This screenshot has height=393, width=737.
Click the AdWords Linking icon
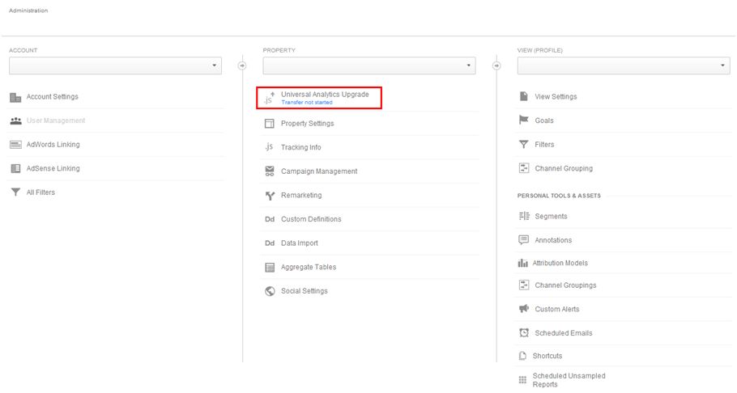click(15, 145)
